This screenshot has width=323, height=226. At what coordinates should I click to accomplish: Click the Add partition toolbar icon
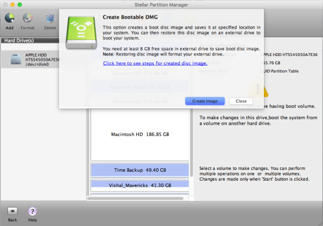10,18
